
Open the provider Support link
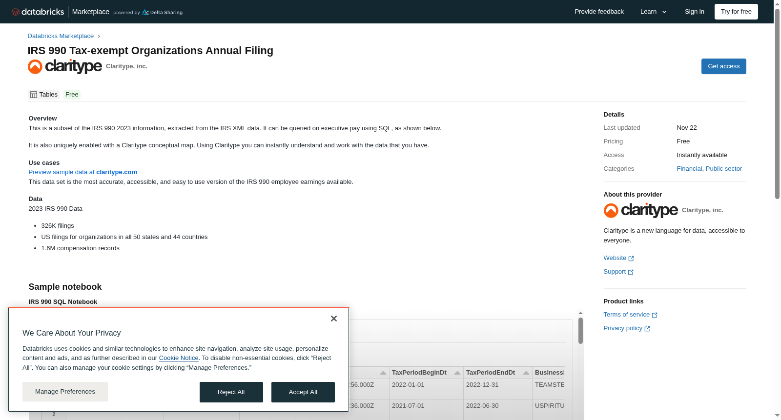[x=618, y=272]
